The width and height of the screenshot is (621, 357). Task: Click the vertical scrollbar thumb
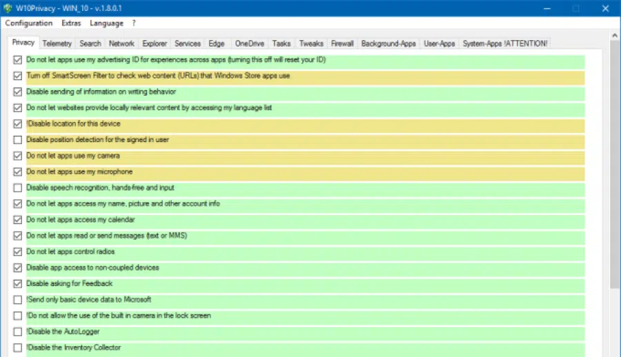[615, 164]
